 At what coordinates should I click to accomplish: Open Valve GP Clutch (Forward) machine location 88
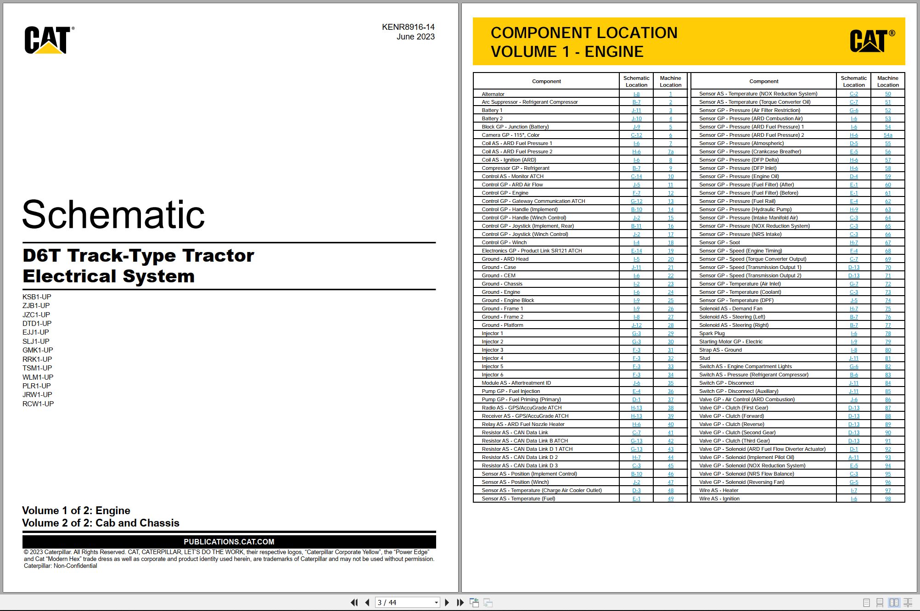[888, 416]
